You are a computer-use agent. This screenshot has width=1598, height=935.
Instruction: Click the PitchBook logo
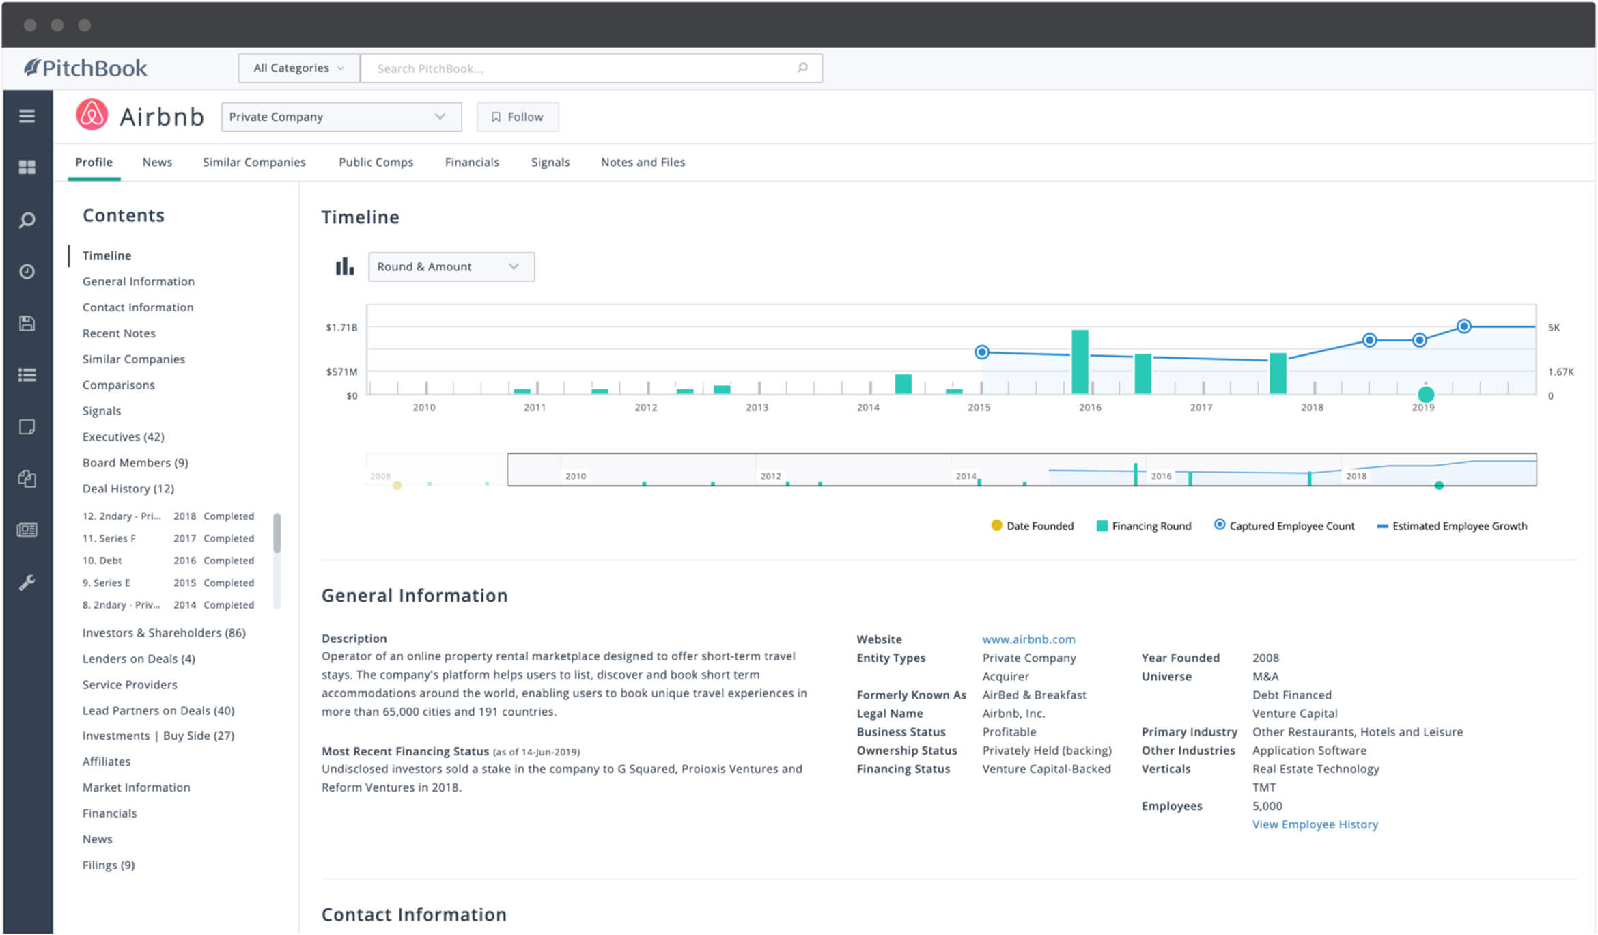(x=85, y=68)
